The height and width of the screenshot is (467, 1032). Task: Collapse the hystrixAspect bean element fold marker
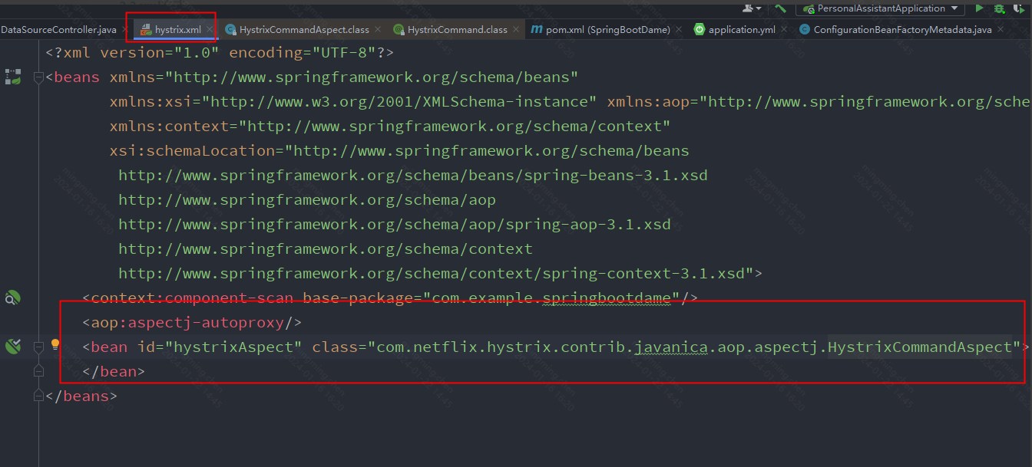(x=38, y=347)
